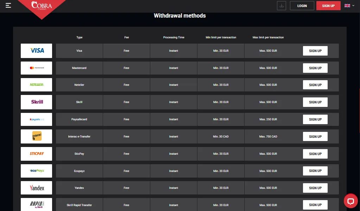Screen dimensions: 360x211
Task: Sign up in the Neteller row
Action: [x=315, y=85]
